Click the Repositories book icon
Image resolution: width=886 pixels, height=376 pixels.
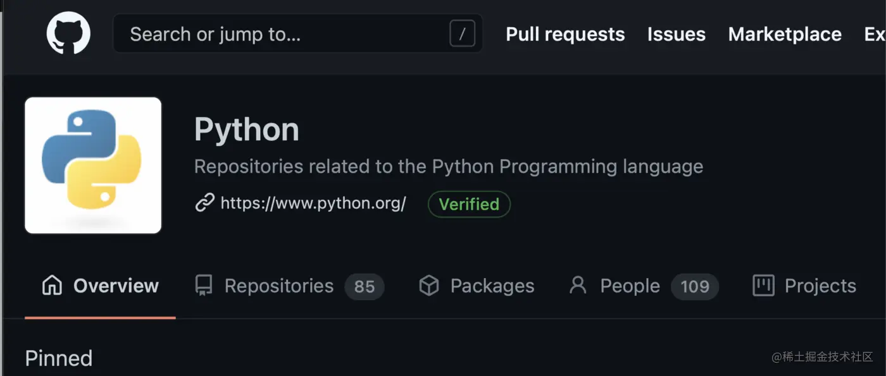coord(204,286)
